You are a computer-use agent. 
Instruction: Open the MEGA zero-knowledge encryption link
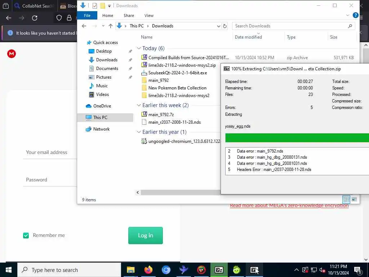(289, 205)
